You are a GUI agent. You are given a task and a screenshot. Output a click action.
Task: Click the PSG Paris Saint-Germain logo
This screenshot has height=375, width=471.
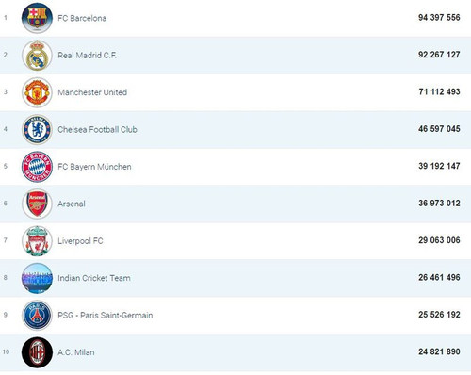pos(37,315)
